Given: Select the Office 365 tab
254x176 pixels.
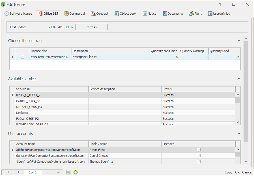Looking at the screenshot, I should [x=48, y=14].
